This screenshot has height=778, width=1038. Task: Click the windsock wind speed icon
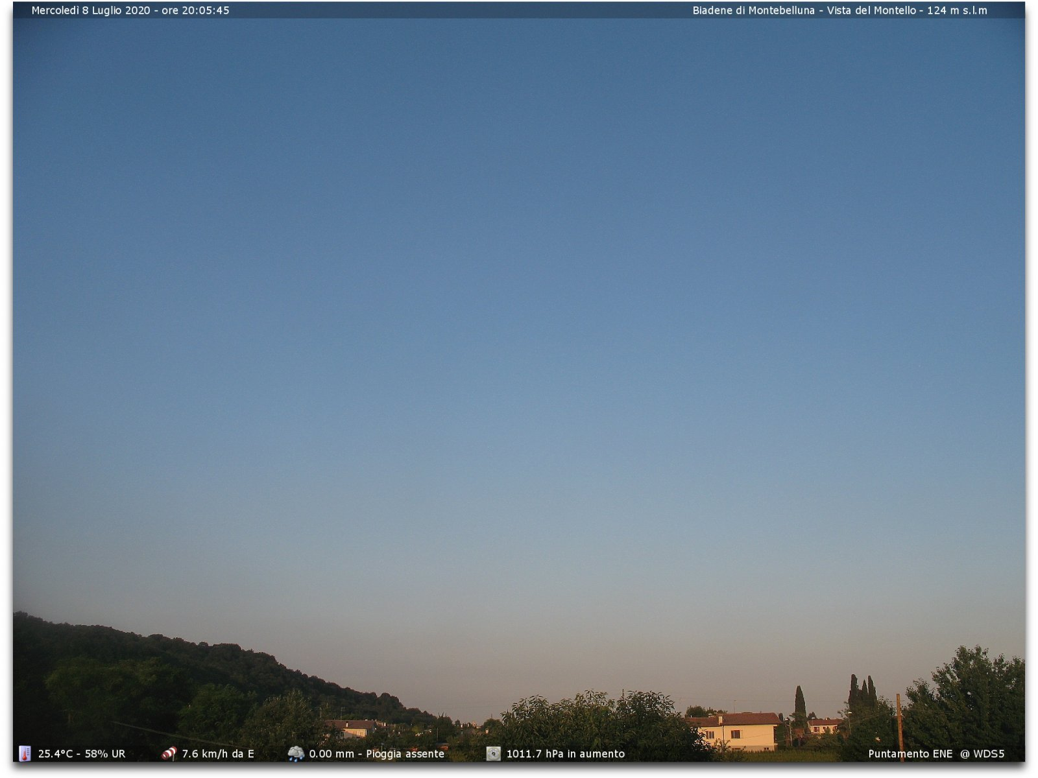(169, 753)
